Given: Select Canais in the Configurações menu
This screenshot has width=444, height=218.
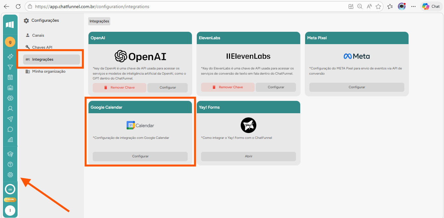Looking at the screenshot, I should click(x=51, y=35).
